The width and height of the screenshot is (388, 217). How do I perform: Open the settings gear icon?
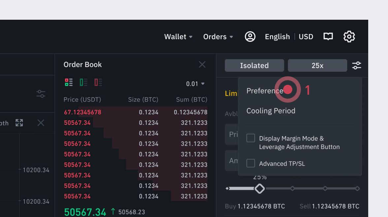(349, 36)
